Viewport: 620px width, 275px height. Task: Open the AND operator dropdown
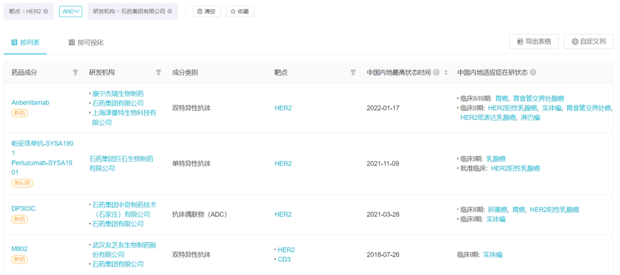(x=71, y=11)
